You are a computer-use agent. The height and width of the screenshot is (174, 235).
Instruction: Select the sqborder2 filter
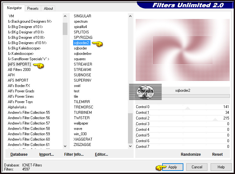point(81,43)
